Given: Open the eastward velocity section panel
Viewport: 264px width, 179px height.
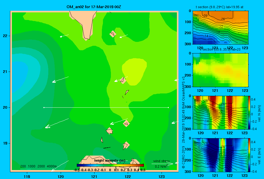Looking at the screenshot, I should click(220, 155).
